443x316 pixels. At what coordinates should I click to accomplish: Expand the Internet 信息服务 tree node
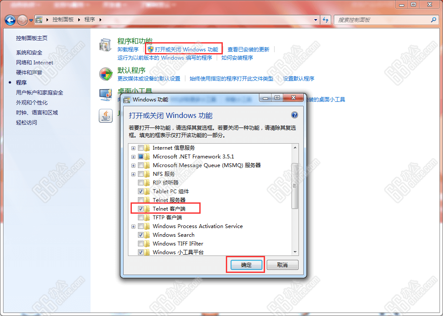point(133,148)
